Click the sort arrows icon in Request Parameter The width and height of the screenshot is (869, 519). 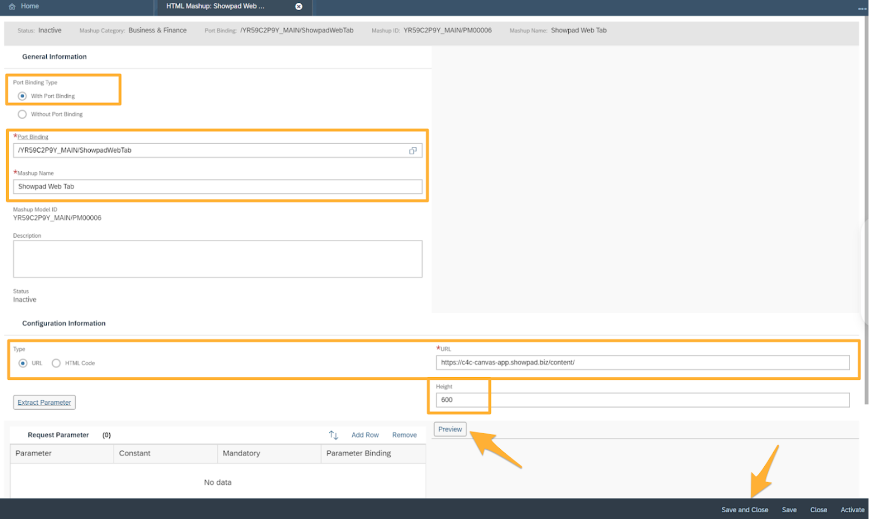(x=333, y=435)
